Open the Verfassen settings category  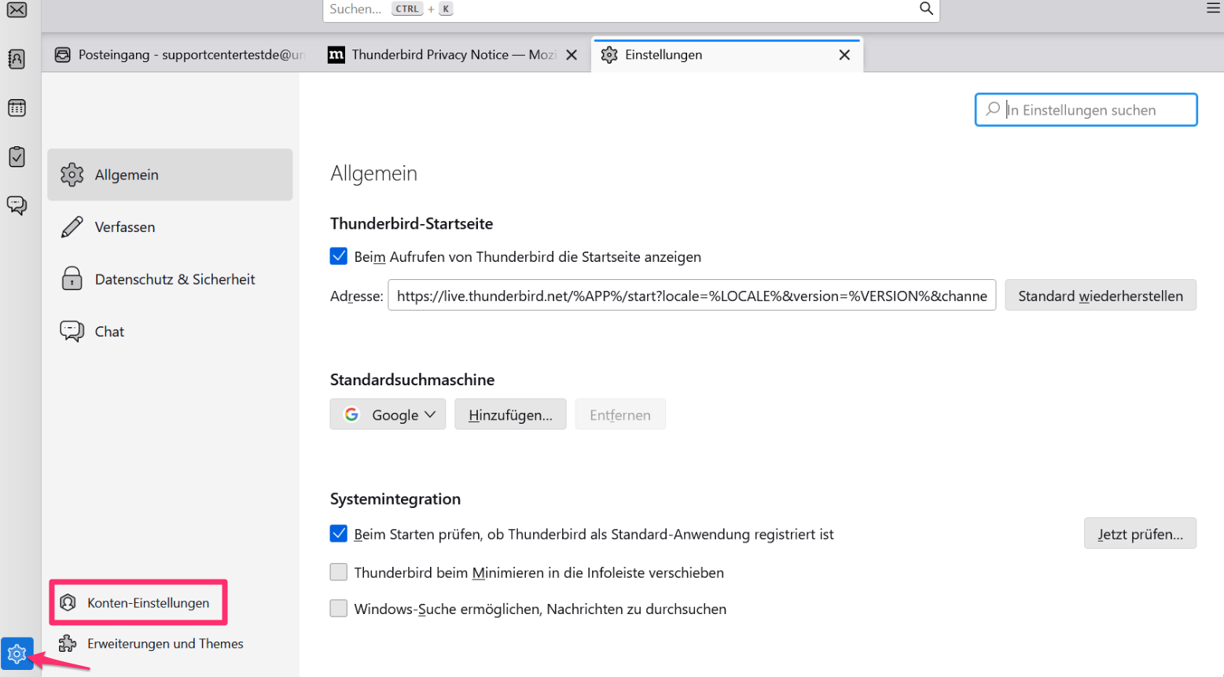pyautogui.click(x=125, y=227)
